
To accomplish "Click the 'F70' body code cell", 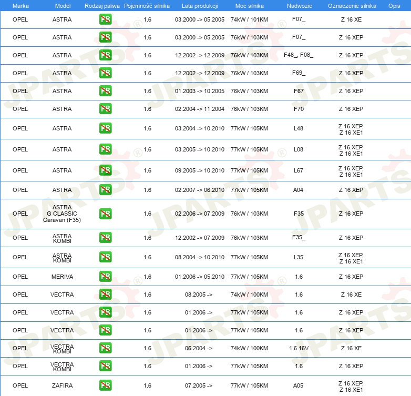I will pyautogui.click(x=299, y=109).
